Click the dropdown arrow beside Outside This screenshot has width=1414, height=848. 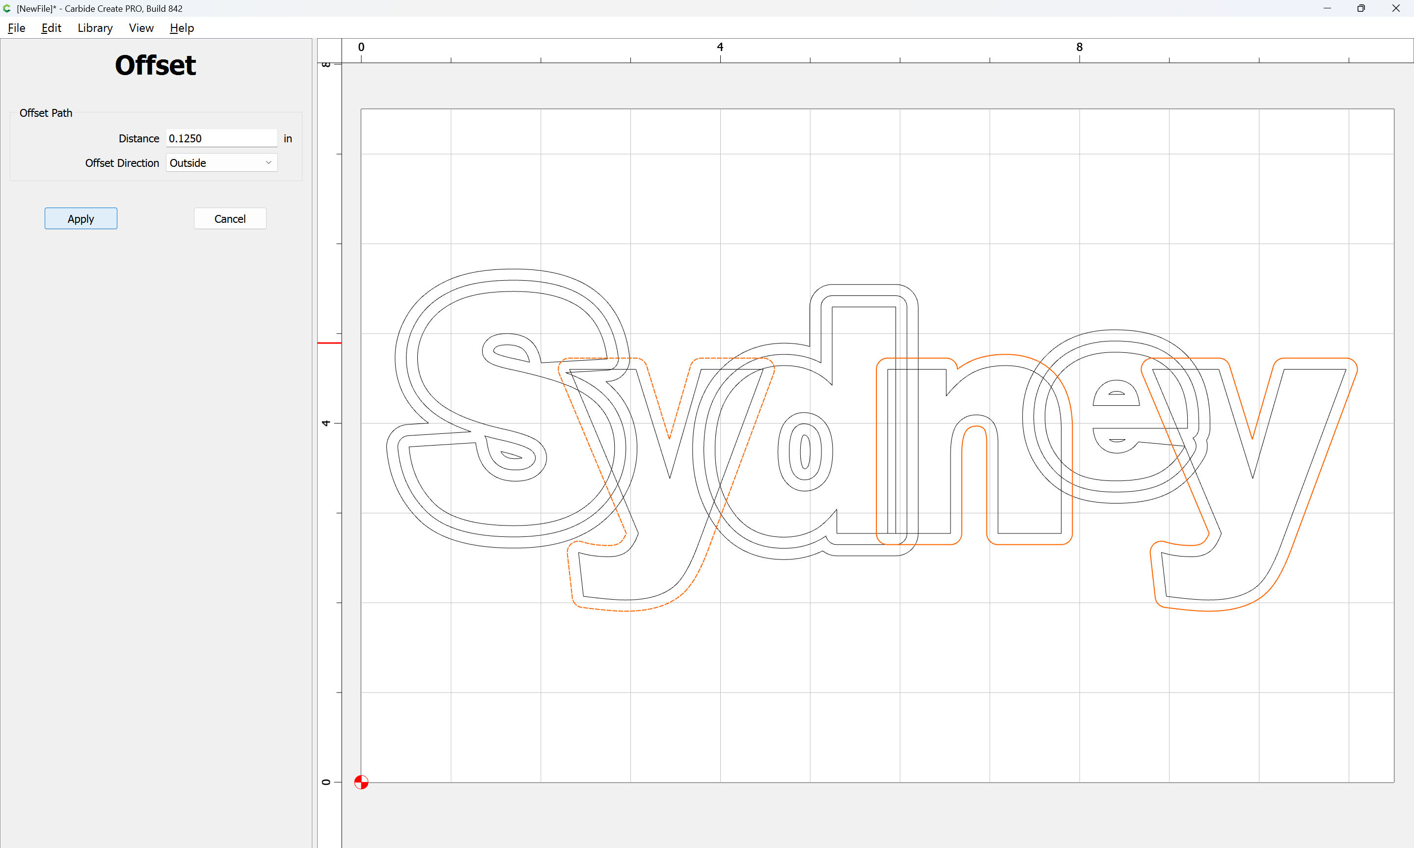269,163
